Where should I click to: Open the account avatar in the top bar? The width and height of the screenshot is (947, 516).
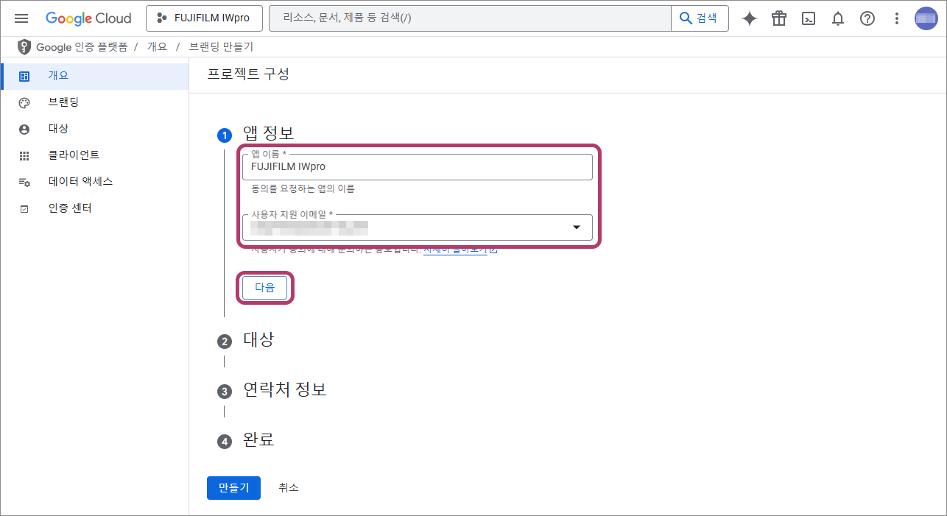click(x=926, y=18)
